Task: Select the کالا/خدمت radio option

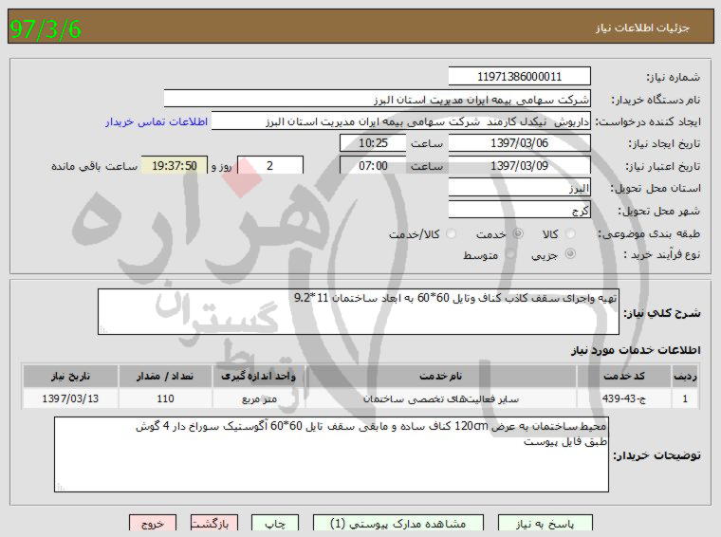Action: click(x=451, y=234)
